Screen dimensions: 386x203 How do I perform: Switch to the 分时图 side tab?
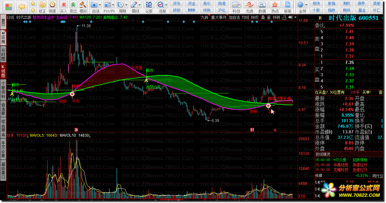[x=3, y=54]
